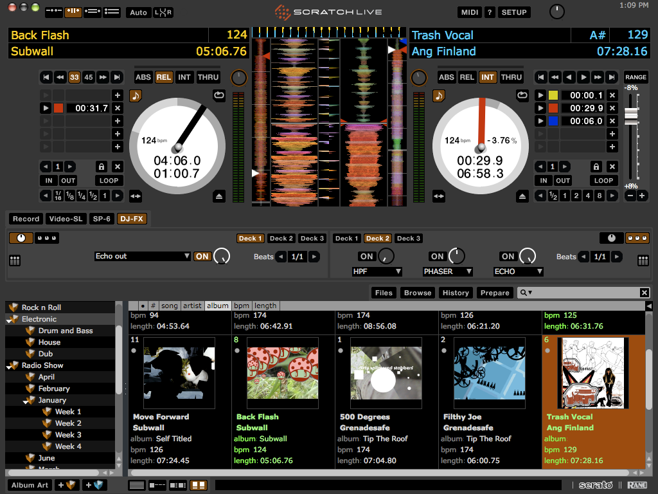Assign left FX unit to Deck 2

coord(281,238)
